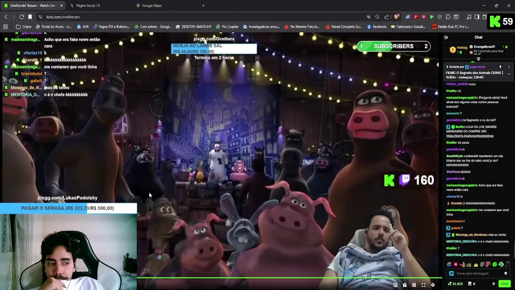The height and width of the screenshot is (290, 515).
Task: Open the emoji picker in chat input
Action: (x=506, y=273)
